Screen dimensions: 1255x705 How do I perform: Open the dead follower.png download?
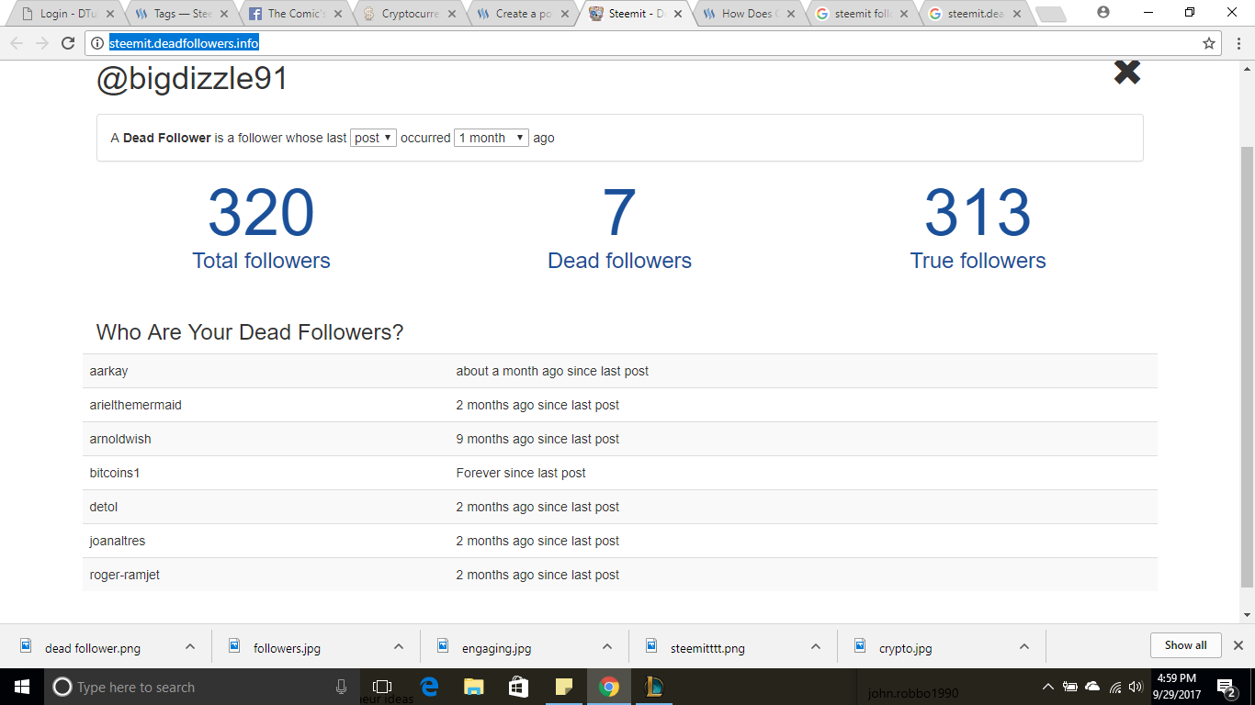tap(92, 647)
